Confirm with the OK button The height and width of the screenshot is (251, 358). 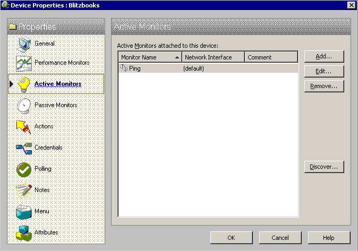click(x=231, y=238)
